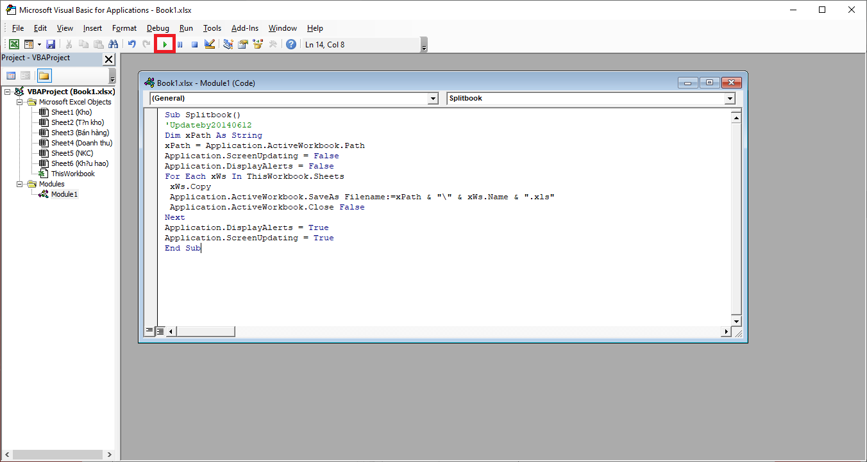Click the Reset (stop) toolbar icon

tap(194, 44)
